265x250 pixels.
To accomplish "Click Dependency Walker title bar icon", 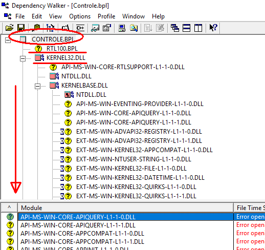I will 5,6.
